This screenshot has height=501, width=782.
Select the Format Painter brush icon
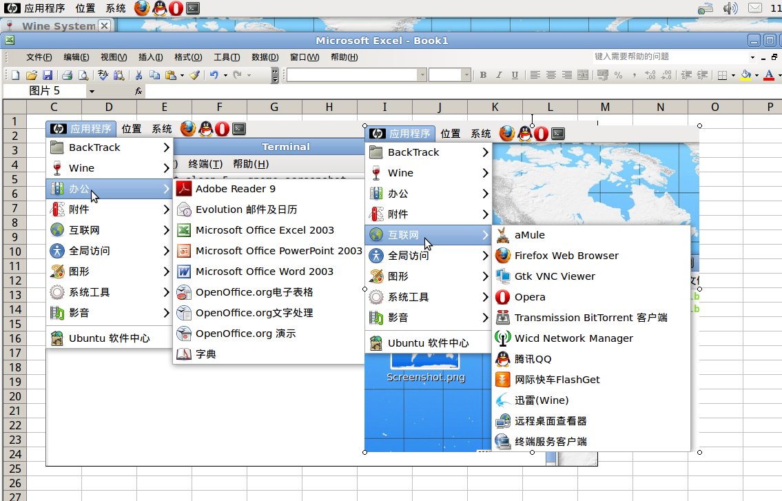tap(194, 75)
